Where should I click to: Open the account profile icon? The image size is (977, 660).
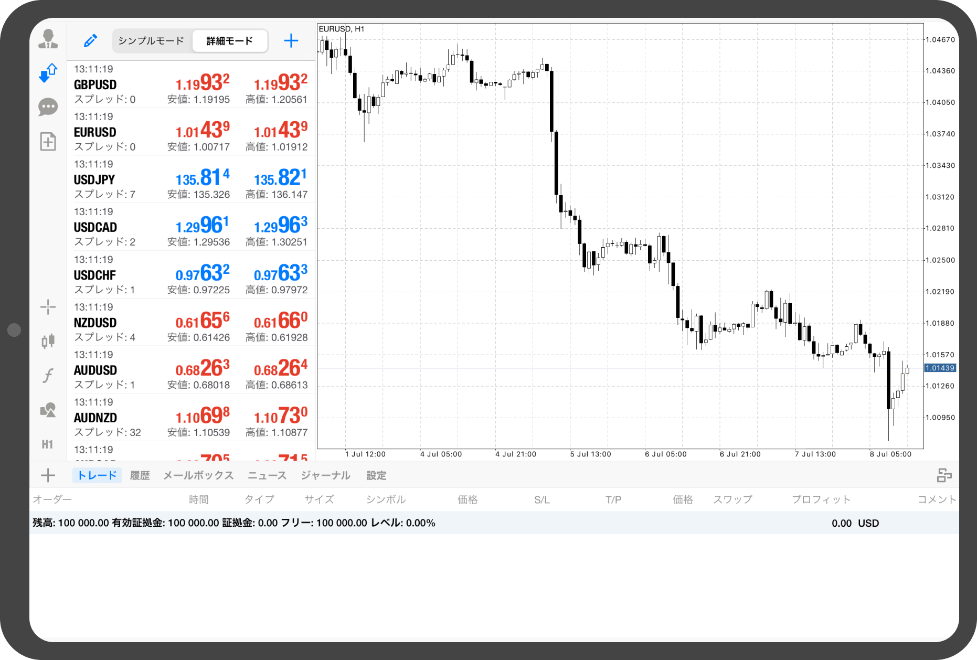pos(48,39)
